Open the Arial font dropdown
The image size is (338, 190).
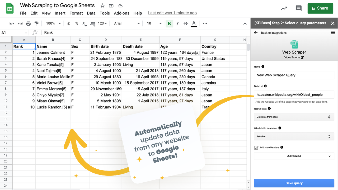click(x=127, y=23)
